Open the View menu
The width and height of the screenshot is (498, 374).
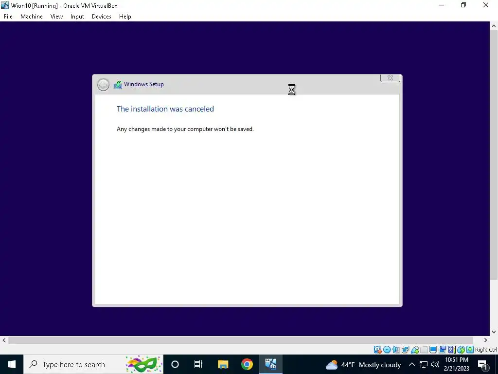coord(56,17)
